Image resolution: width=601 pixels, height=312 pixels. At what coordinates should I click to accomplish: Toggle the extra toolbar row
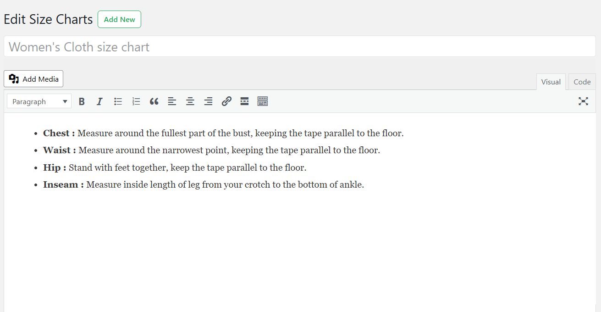coord(263,101)
